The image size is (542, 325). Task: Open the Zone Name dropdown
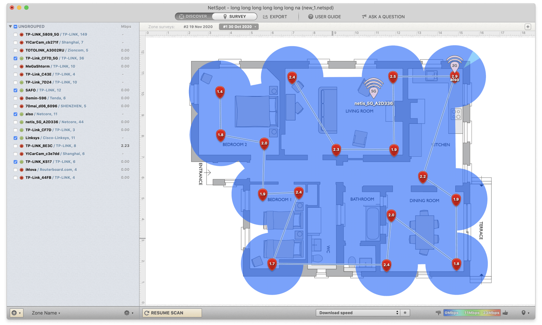(46, 313)
